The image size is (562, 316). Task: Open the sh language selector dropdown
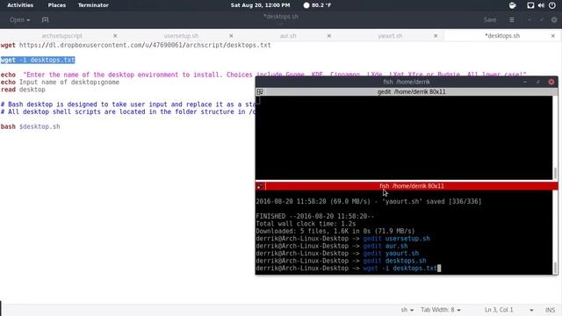click(407, 310)
